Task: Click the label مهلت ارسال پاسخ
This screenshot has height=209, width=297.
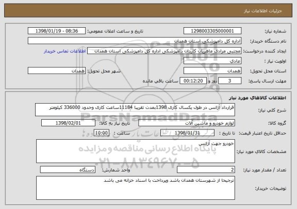Action: pos(267,81)
